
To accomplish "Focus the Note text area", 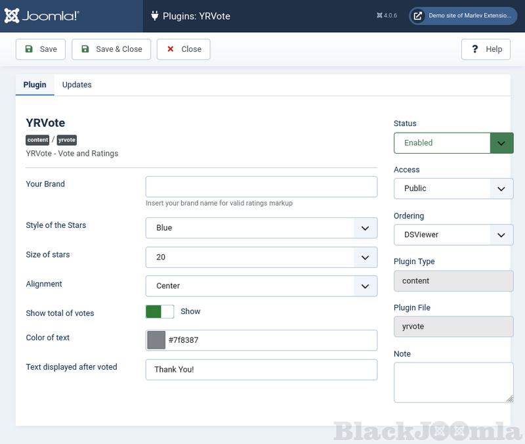I will point(453,382).
